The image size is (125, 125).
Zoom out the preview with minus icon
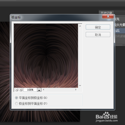pyautogui.click(x=17, y=90)
